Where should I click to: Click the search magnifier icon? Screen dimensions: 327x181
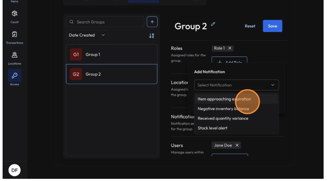click(71, 22)
